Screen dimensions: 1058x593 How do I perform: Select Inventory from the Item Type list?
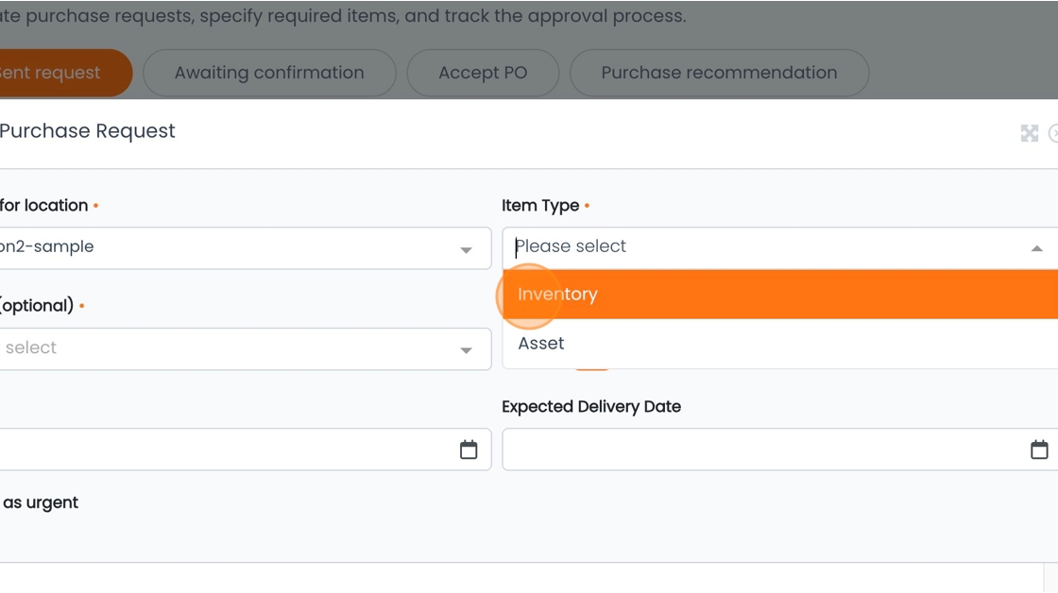(557, 295)
